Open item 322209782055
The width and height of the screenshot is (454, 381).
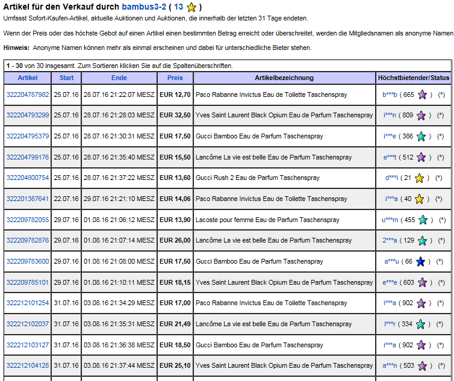point(28,220)
